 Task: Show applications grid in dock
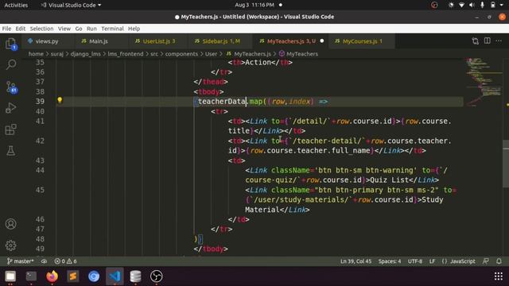499,276
